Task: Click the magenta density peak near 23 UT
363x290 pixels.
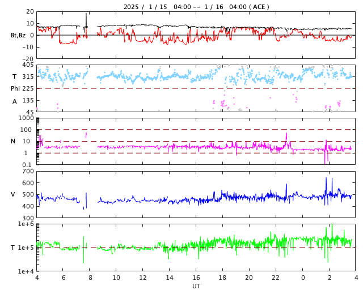Action: (x=286, y=135)
